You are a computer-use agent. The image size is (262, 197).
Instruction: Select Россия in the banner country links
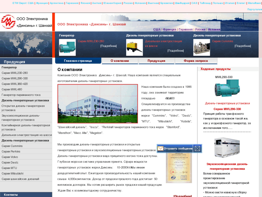pyautogui.click(x=200, y=29)
